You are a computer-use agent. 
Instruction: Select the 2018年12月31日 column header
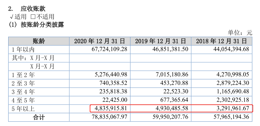[222, 41]
